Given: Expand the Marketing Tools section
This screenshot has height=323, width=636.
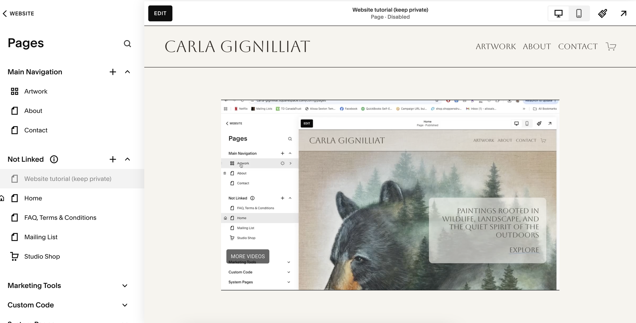Looking at the screenshot, I should (x=124, y=286).
